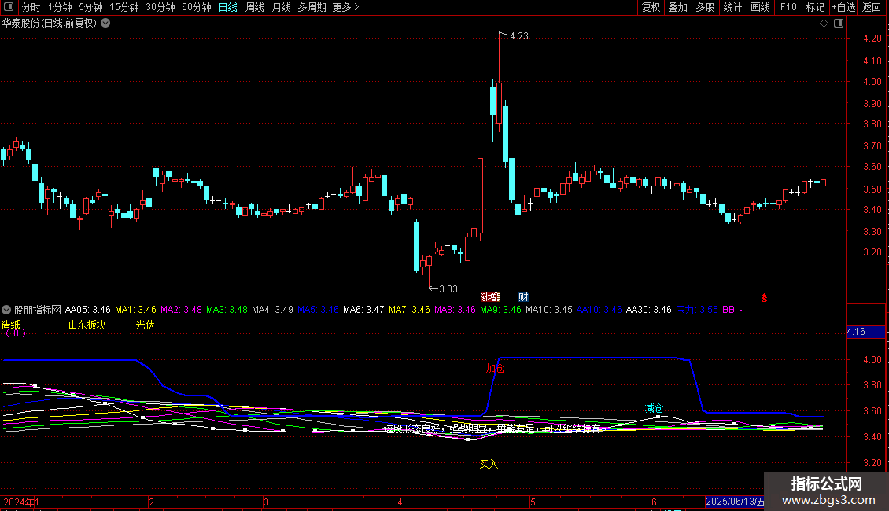Click the 减仓 signal label

pos(654,409)
